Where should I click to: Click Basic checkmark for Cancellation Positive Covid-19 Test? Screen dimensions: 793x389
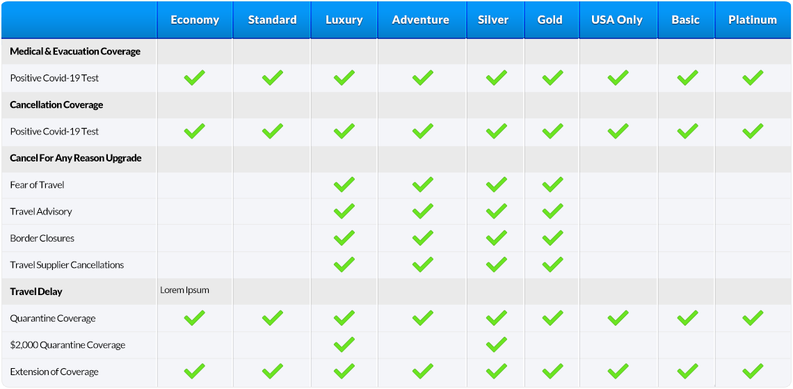[x=687, y=131]
